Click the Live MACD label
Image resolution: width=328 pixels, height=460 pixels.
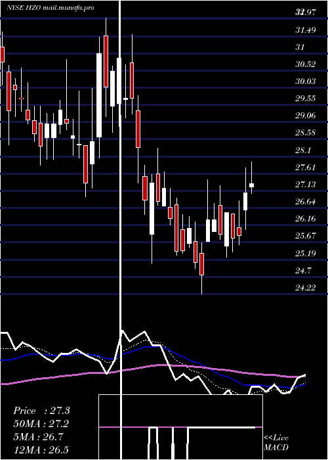click(x=276, y=442)
